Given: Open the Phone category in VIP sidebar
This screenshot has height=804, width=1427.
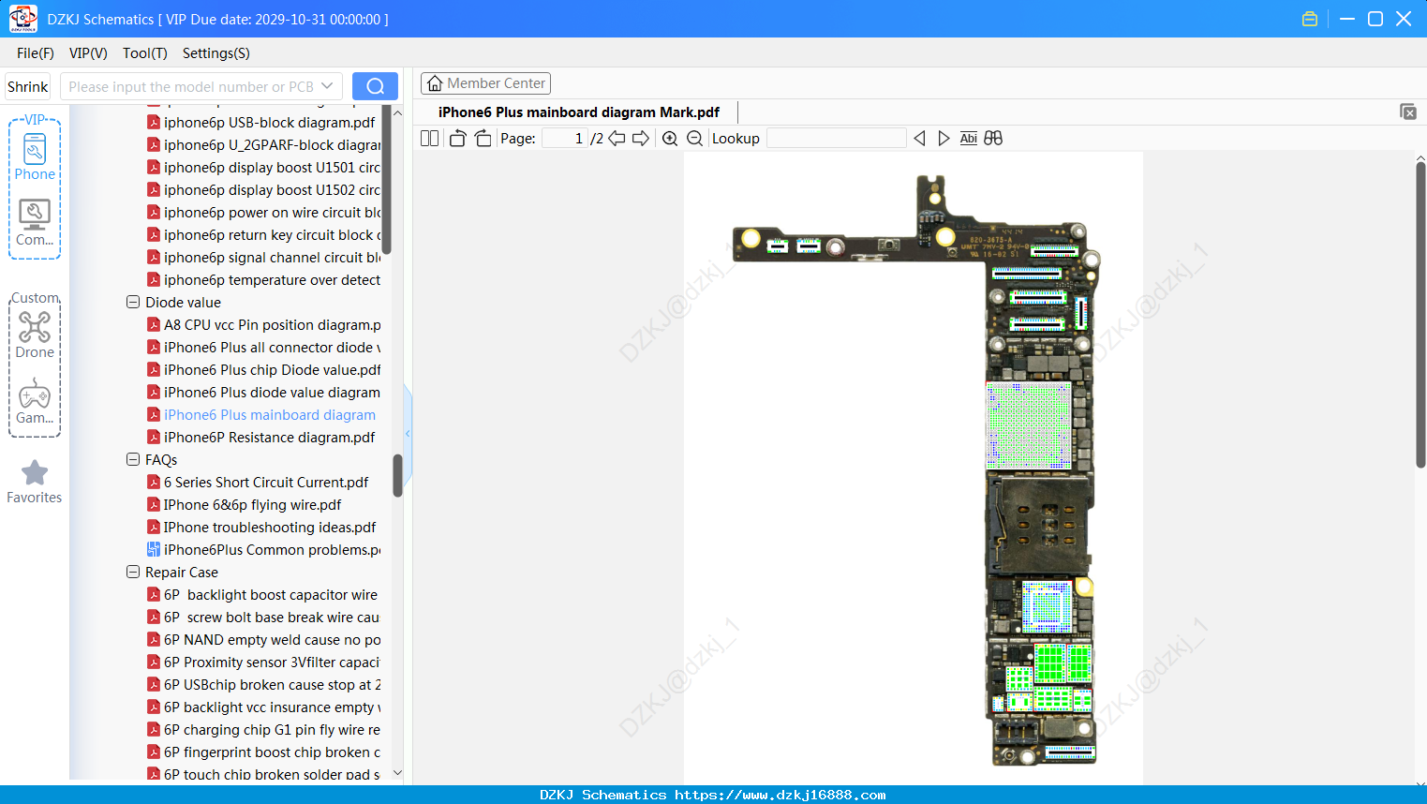Looking at the screenshot, I should point(35,157).
